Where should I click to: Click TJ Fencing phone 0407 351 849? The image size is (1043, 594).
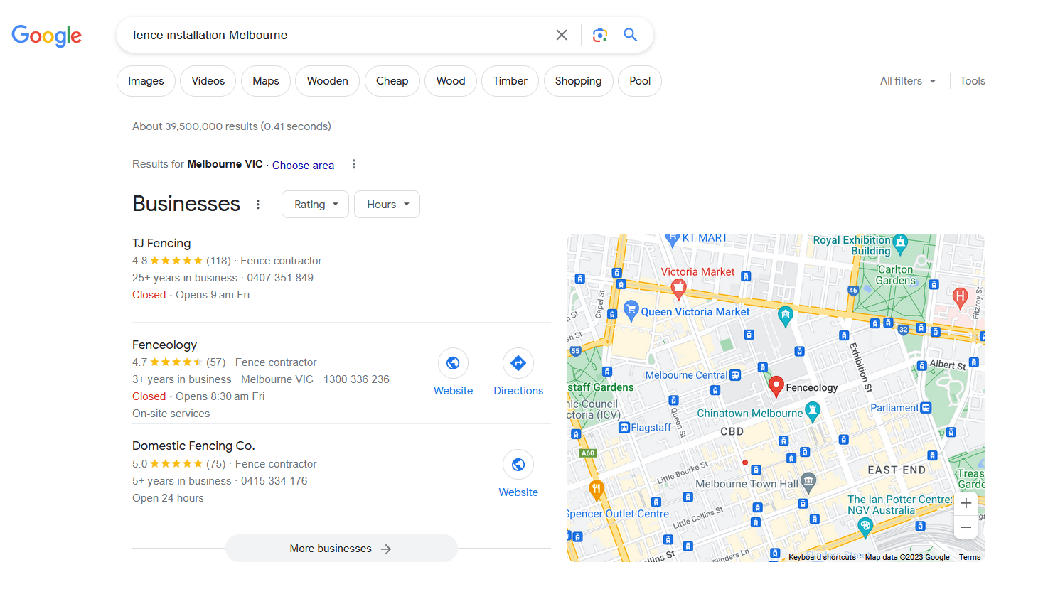click(x=280, y=278)
